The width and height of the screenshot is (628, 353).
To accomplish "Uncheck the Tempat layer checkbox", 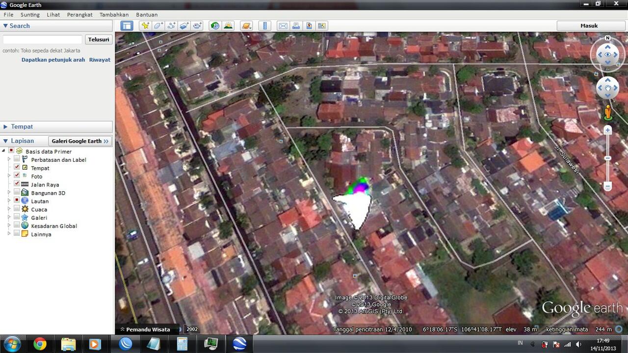I will 17,167.
